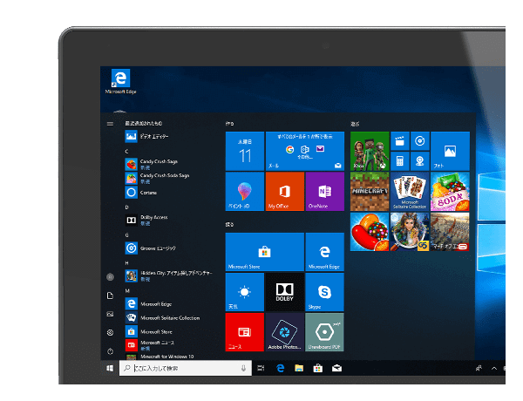Open the Adobe Photoshop Express tile
The height and width of the screenshot is (401, 523).
(285, 332)
